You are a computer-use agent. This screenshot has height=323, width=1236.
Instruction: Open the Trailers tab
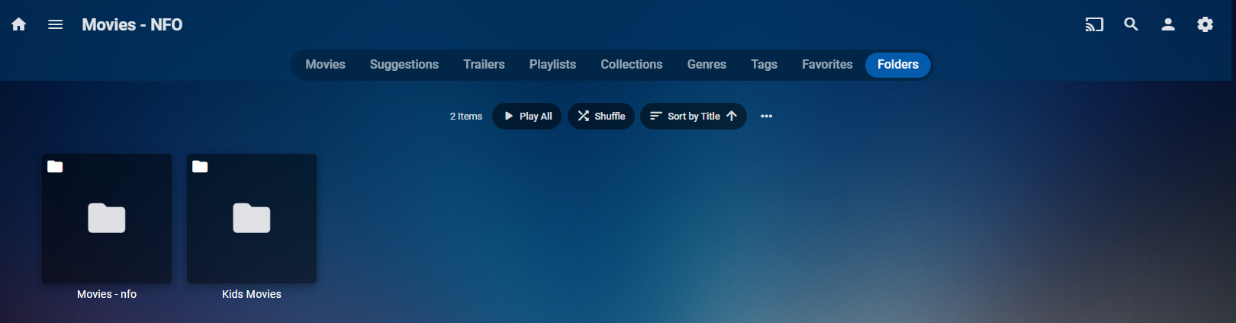click(x=484, y=65)
